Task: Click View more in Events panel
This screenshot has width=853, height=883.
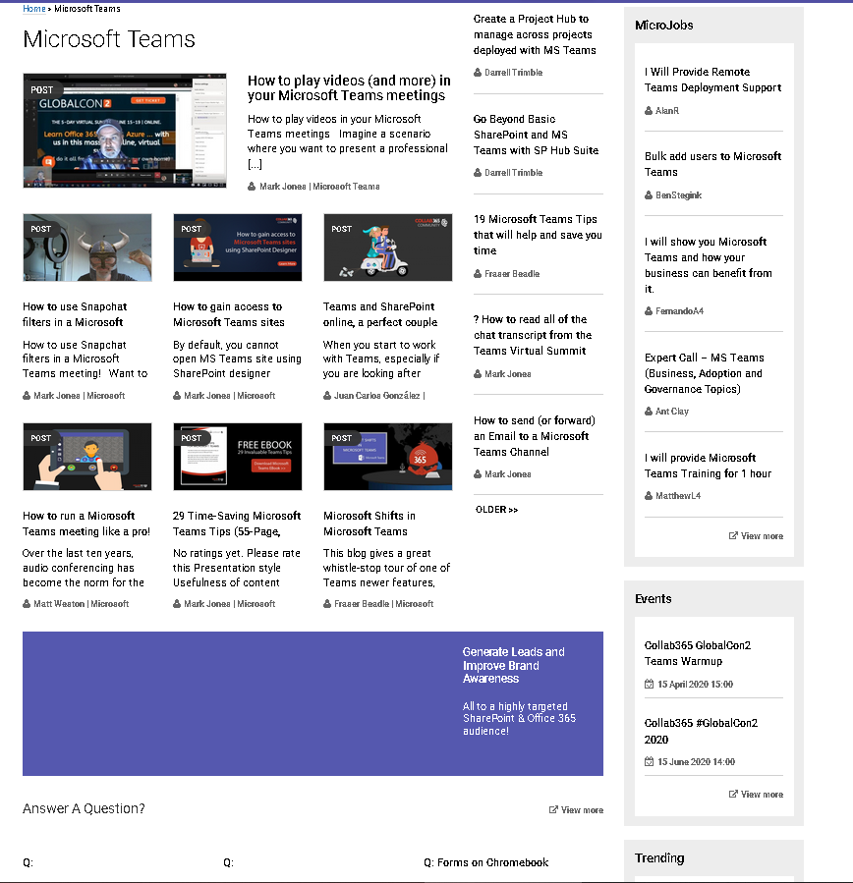Action: click(762, 795)
